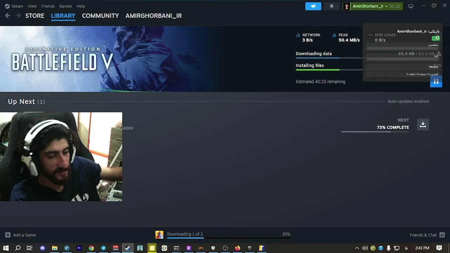Open Epic Games Launcher from the taskbar

click(250, 248)
